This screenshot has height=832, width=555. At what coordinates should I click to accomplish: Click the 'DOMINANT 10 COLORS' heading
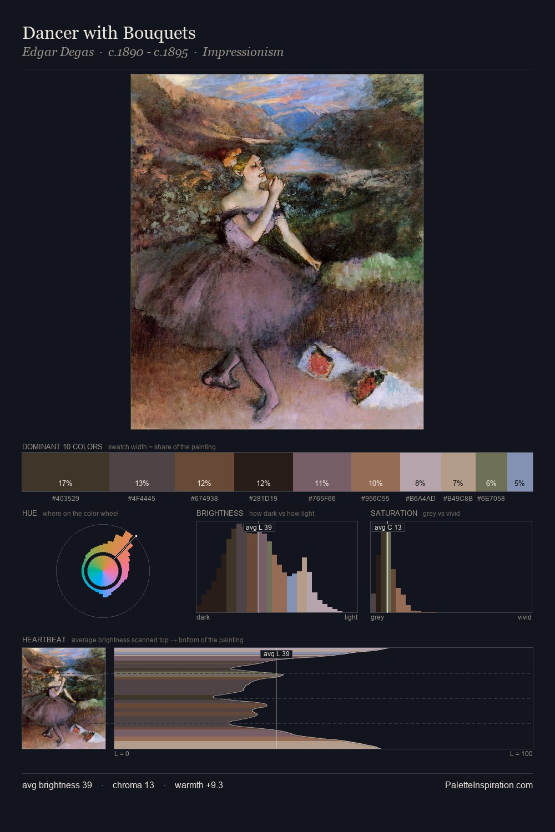[x=62, y=447]
